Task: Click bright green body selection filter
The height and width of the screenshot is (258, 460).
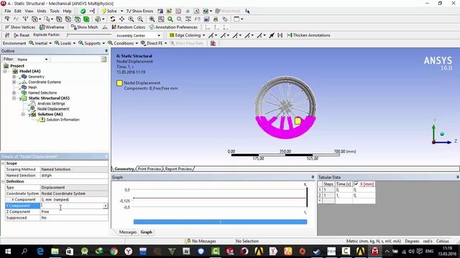Action: pyautogui.click(x=86, y=19)
